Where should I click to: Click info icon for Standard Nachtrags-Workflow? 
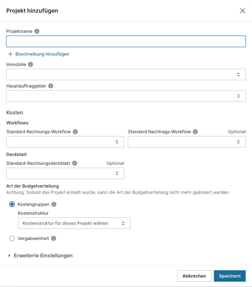click(195, 132)
